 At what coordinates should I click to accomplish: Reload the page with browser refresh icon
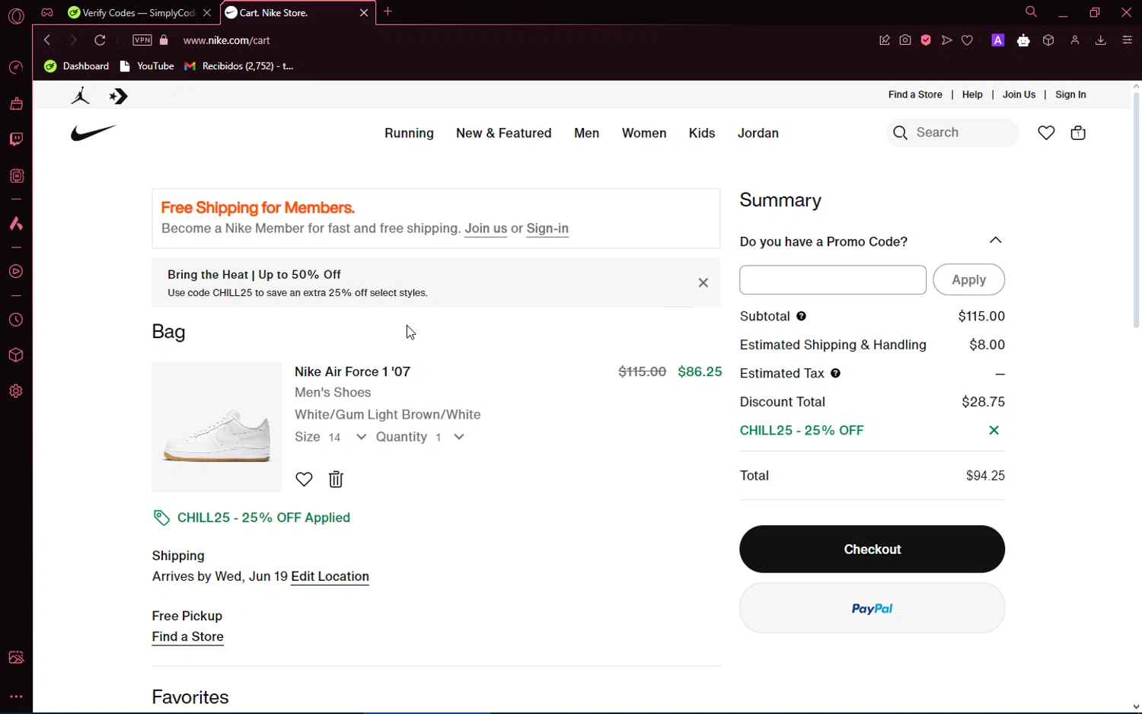click(x=100, y=40)
